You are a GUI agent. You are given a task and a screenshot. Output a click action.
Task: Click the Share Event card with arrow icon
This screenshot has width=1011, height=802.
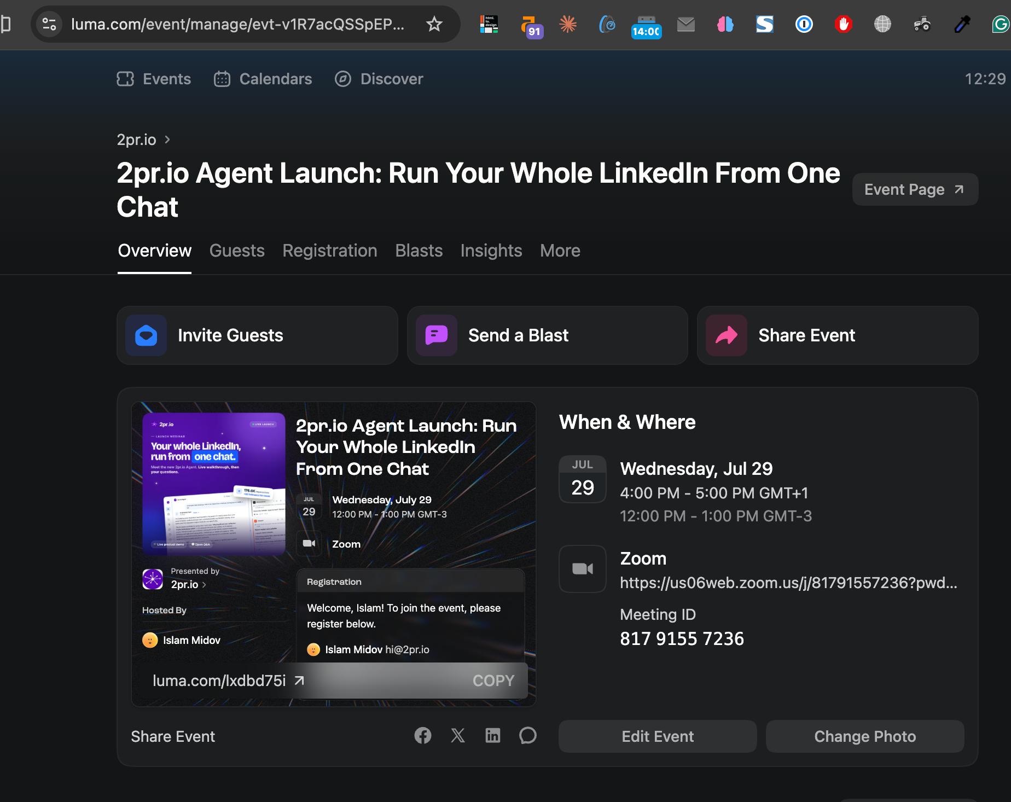[838, 335]
